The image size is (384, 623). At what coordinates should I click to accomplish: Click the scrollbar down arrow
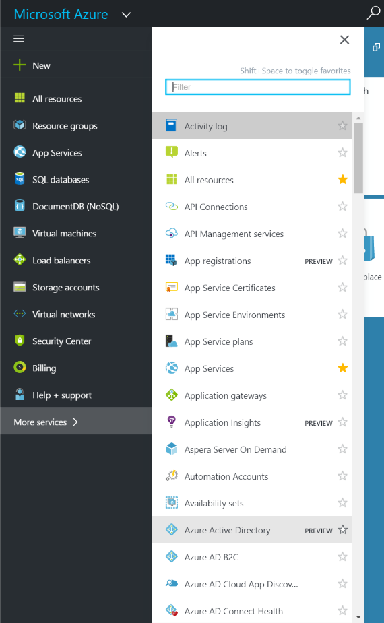[x=358, y=617]
